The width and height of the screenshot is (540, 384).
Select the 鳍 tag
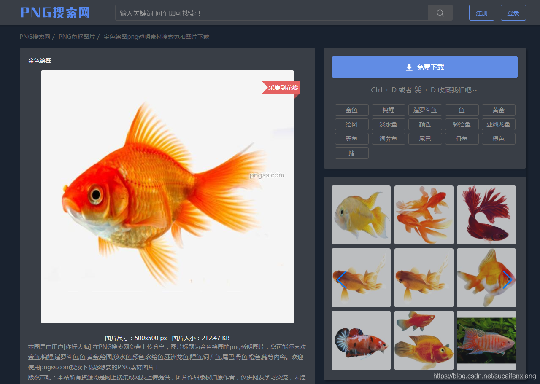(351, 153)
